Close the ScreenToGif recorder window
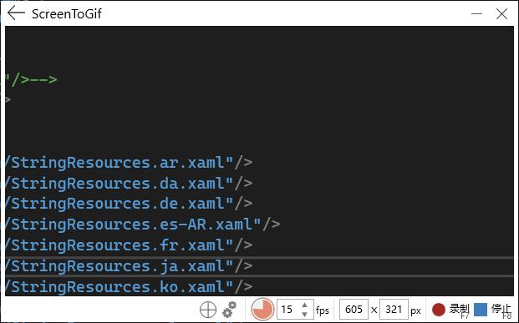519x323 pixels. point(501,14)
